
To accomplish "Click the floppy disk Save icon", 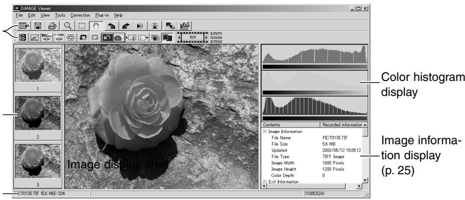I will tap(38, 26).
